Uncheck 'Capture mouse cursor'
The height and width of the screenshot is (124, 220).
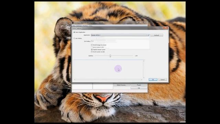coord(92,50)
